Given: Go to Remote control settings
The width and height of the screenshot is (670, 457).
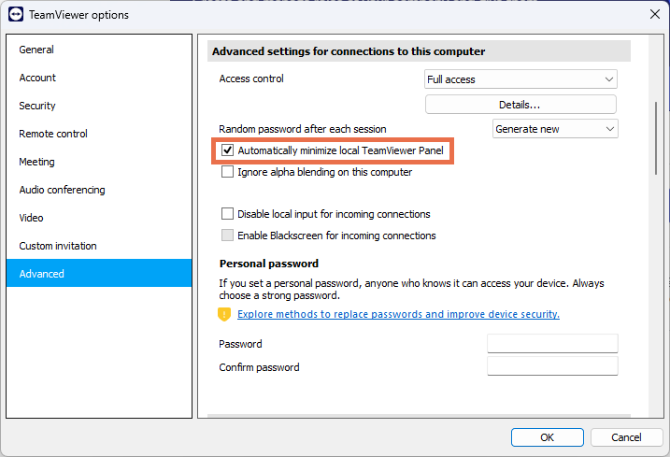Looking at the screenshot, I should (53, 134).
